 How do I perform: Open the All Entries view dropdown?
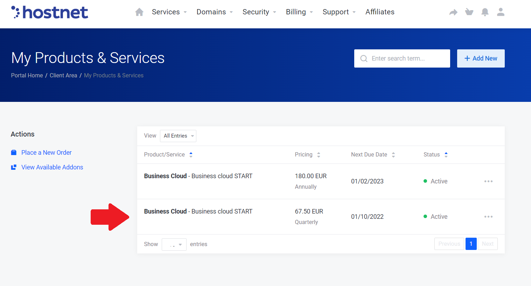pos(178,136)
